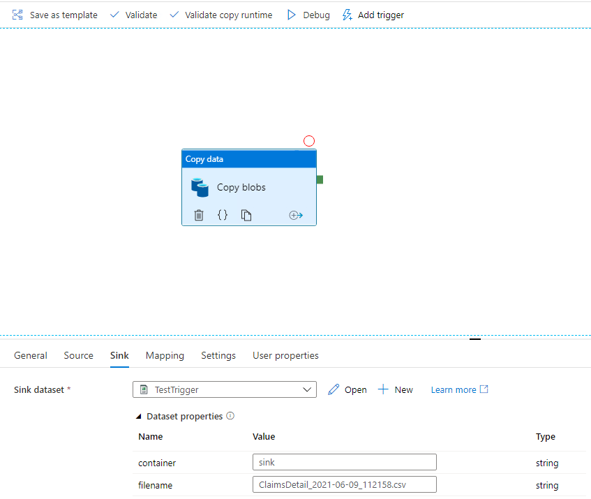591x499 pixels.
Task: Click the red breakpoint circle on activity
Action: click(x=309, y=141)
